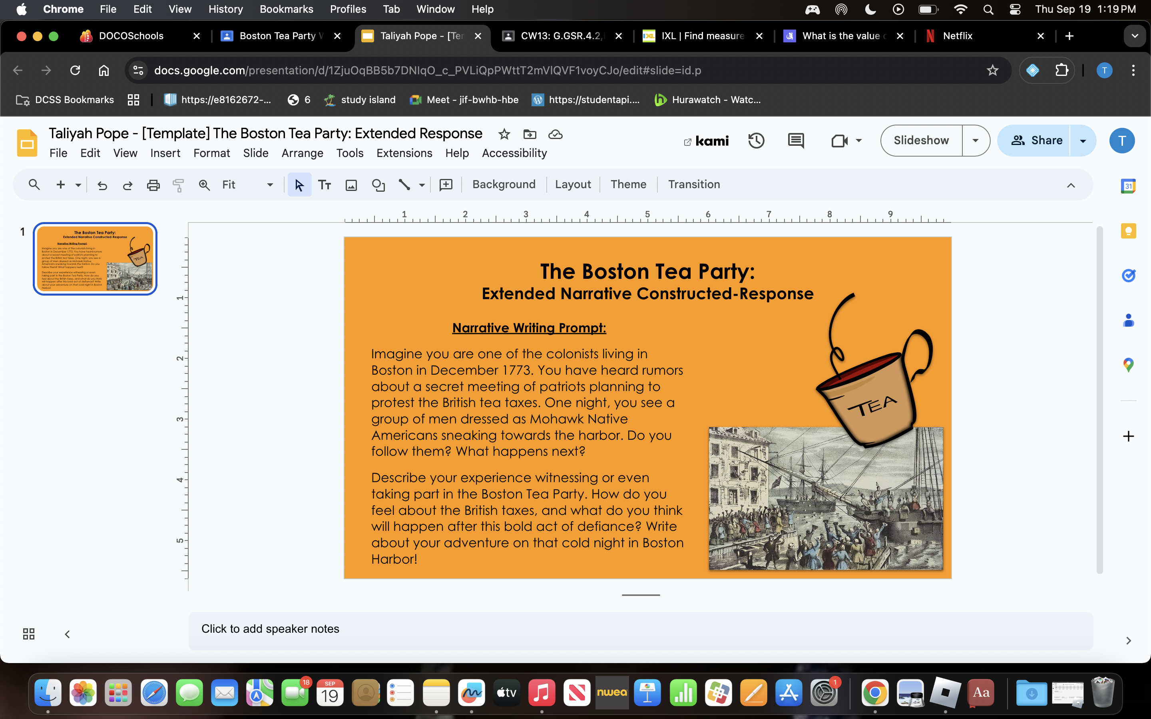1151x719 pixels.
Task: Open Google account avatar T in Slides
Action: click(x=1122, y=141)
